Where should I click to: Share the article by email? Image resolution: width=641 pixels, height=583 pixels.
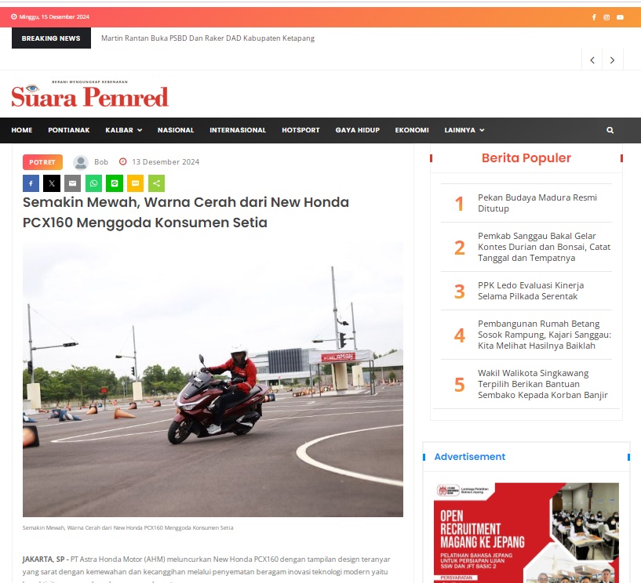click(73, 183)
